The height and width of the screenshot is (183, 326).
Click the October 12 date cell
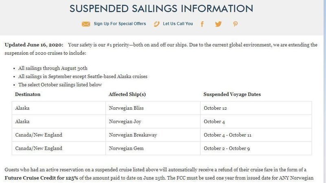[215, 108]
